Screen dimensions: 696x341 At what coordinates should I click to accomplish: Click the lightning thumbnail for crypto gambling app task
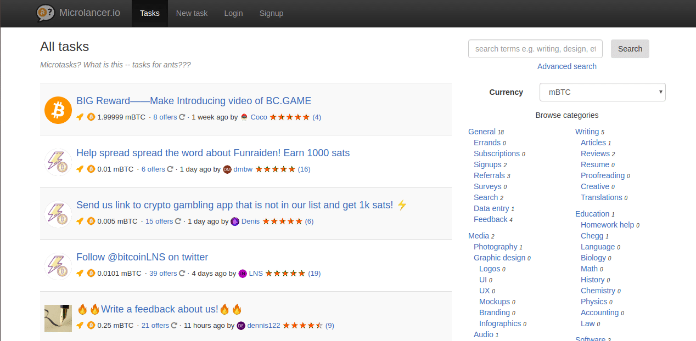pos(58,214)
